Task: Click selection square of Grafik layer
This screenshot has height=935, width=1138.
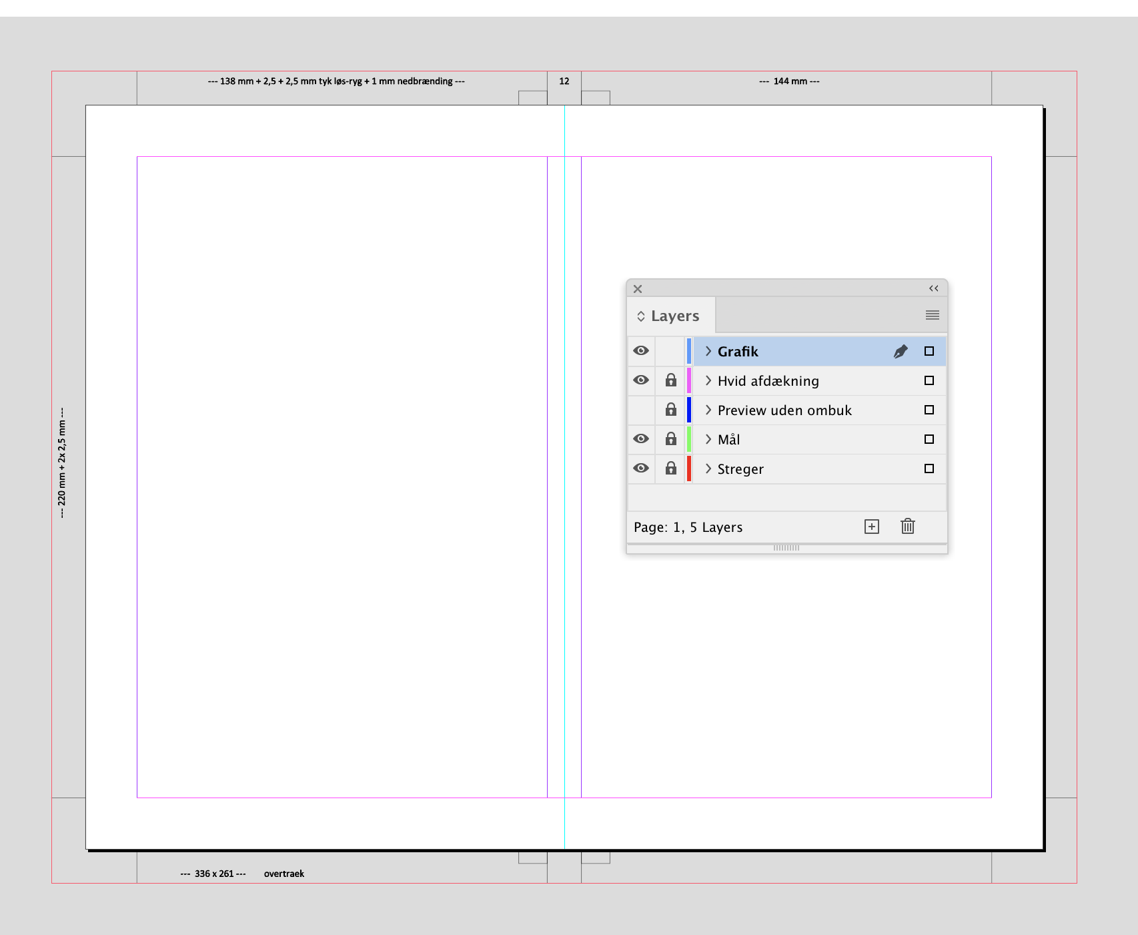Action: [x=929, y=351]
